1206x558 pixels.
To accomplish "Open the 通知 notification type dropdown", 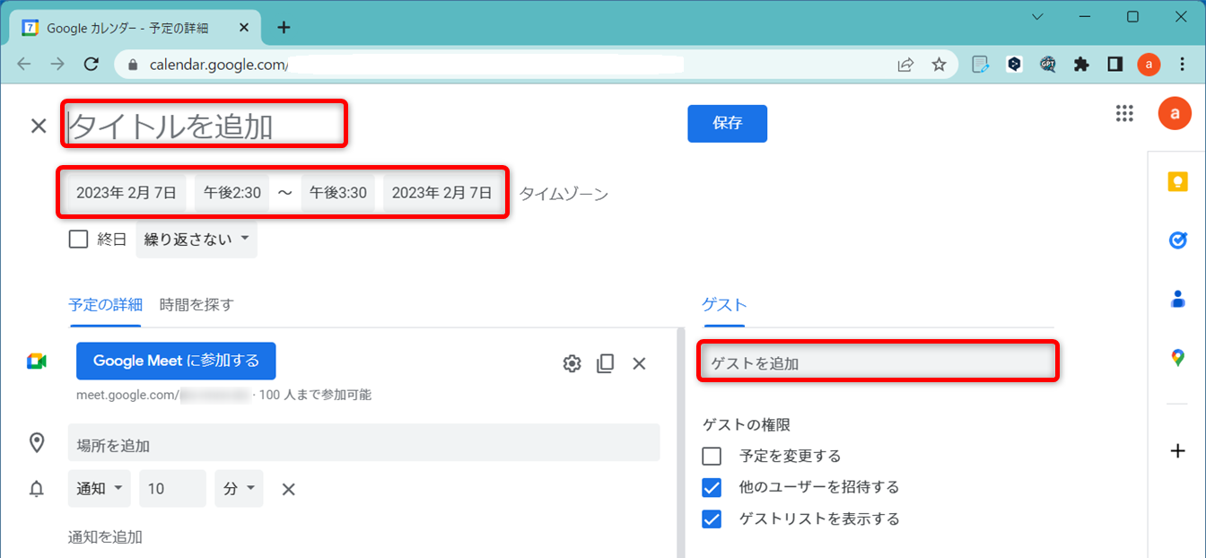I will pyautogui.click(x=99, y=489).
